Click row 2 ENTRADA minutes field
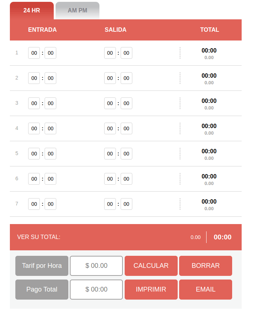 pos(50,78)
